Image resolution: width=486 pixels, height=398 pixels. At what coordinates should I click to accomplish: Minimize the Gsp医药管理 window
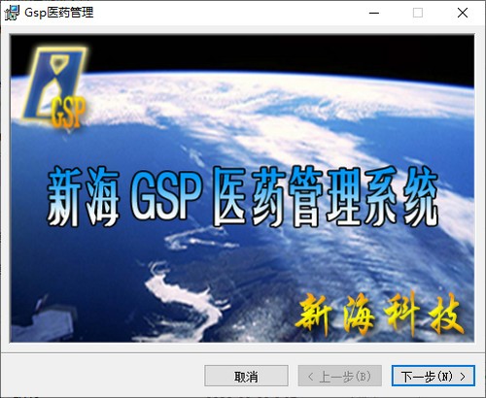coord(374,13)
